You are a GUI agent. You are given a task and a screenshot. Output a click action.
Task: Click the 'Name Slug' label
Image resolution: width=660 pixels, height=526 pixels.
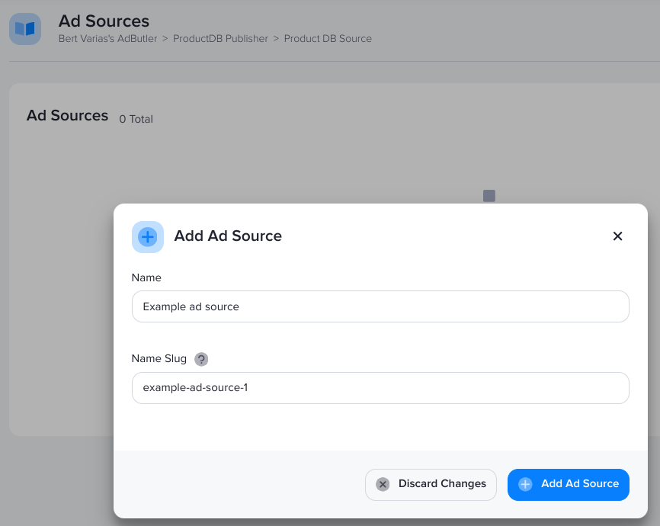coord(159,358)
